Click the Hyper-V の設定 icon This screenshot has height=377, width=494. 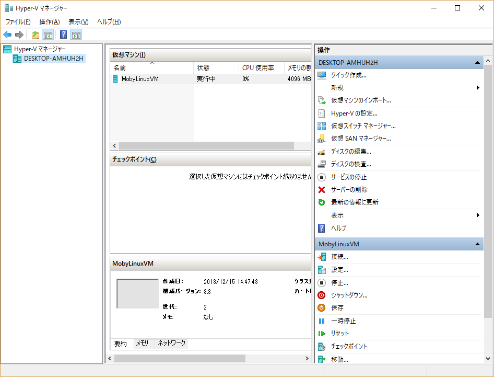pyautogui.click(x=321, y=113)
